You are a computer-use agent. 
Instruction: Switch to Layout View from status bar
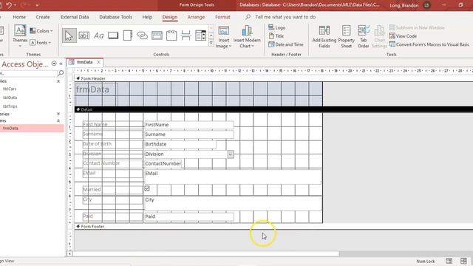(463, 261)
